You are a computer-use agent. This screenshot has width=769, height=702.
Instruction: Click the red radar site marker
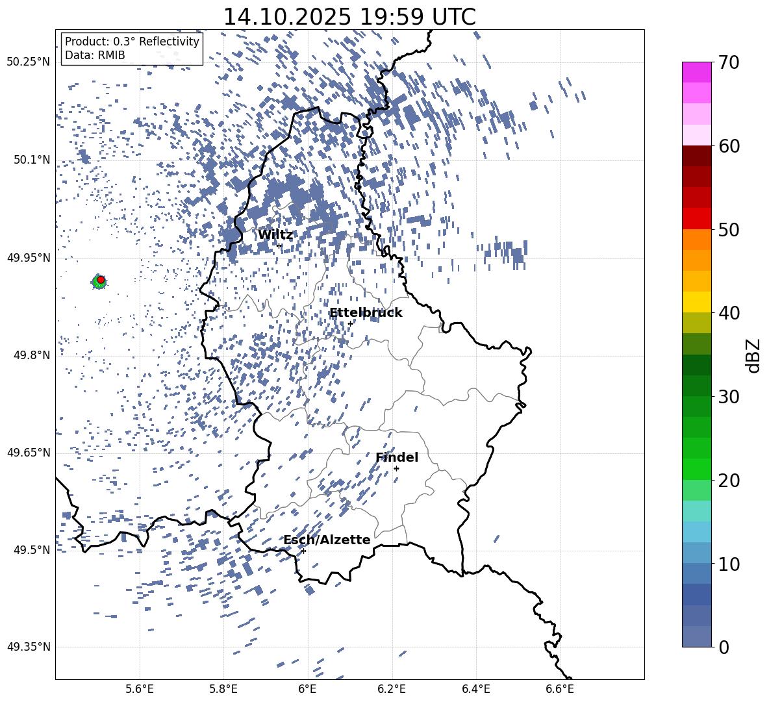pos(101,279)
